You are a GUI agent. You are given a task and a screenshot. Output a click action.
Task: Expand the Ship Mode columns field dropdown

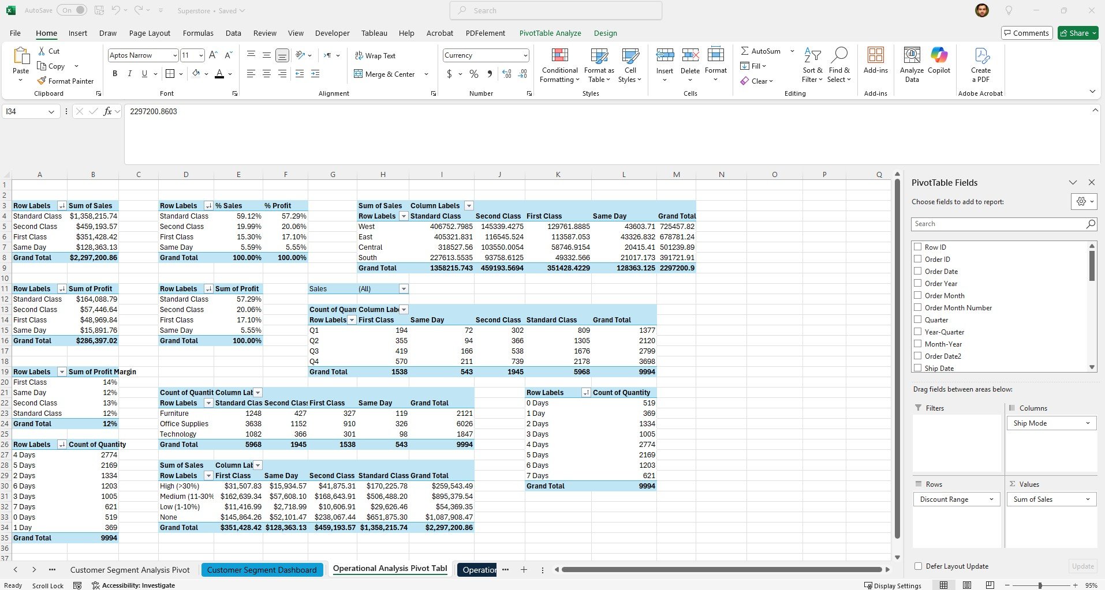pyautogui.click(x=1088, y=423)
